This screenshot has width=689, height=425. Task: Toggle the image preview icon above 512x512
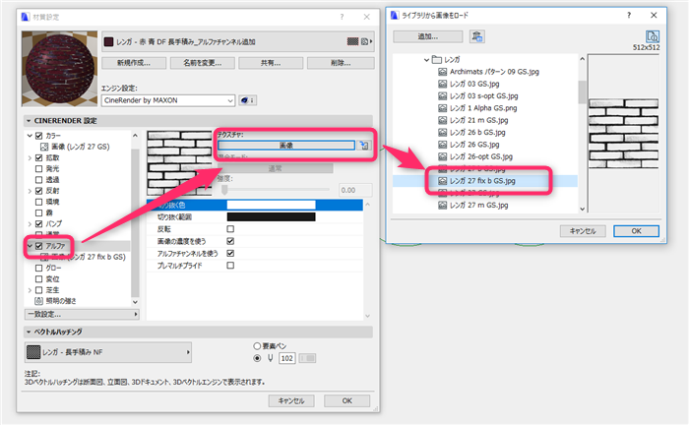point(652,36)
